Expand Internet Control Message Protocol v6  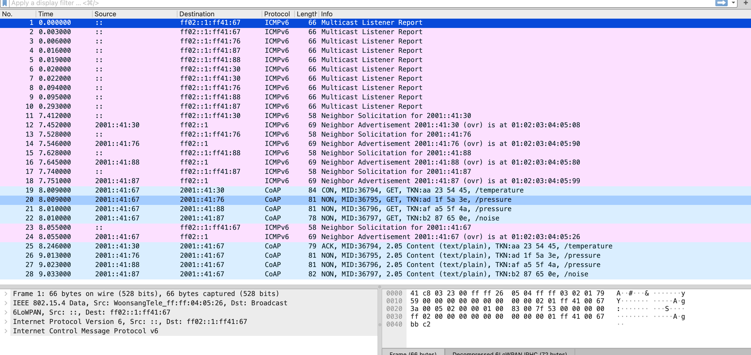(x=6, y=331)
